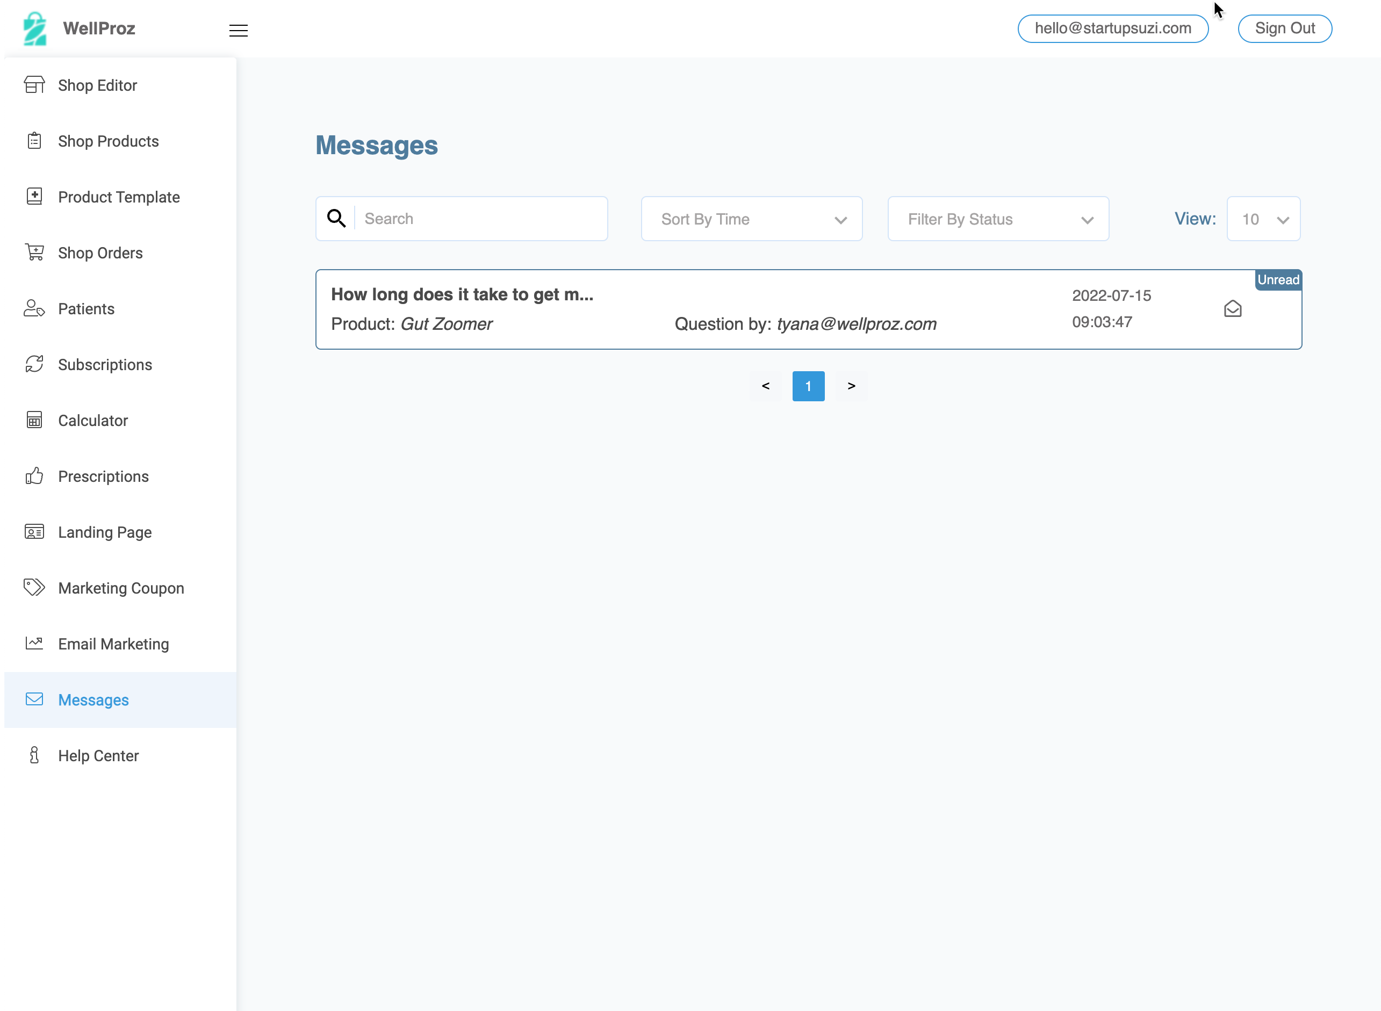This screenshot has width=1381, height=1011.
Task: Click the message time 09:03:47
Action: pyautogui.click(x=1102, y=322)
